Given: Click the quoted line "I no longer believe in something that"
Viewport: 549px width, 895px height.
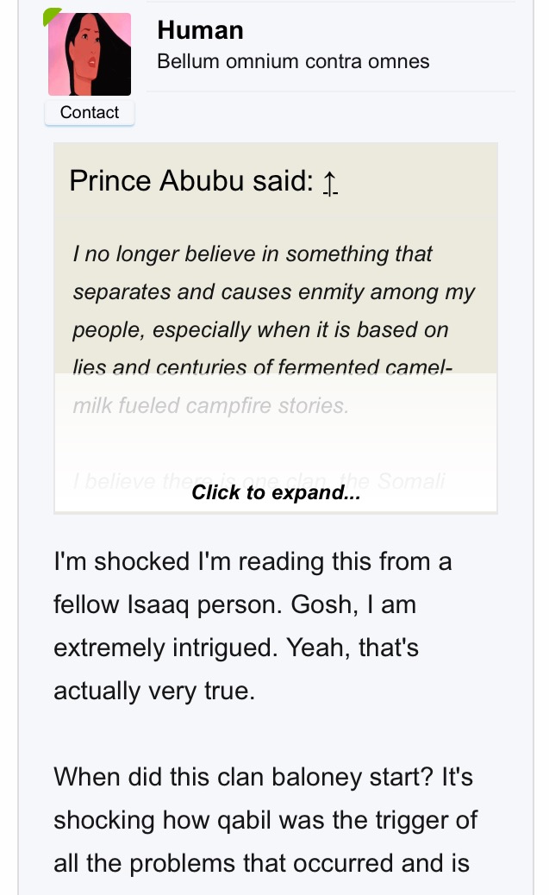Looking at the screenshot, I should pos(253,254).
